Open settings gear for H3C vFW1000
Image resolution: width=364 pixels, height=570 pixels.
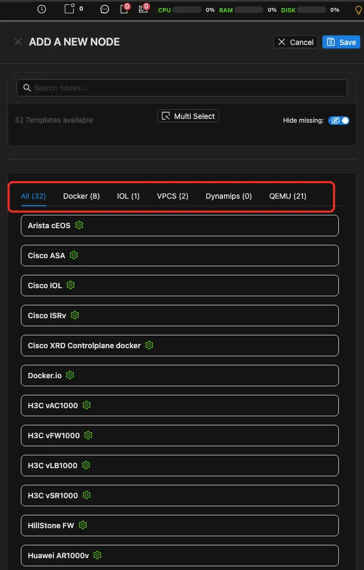tap(88, 435)
